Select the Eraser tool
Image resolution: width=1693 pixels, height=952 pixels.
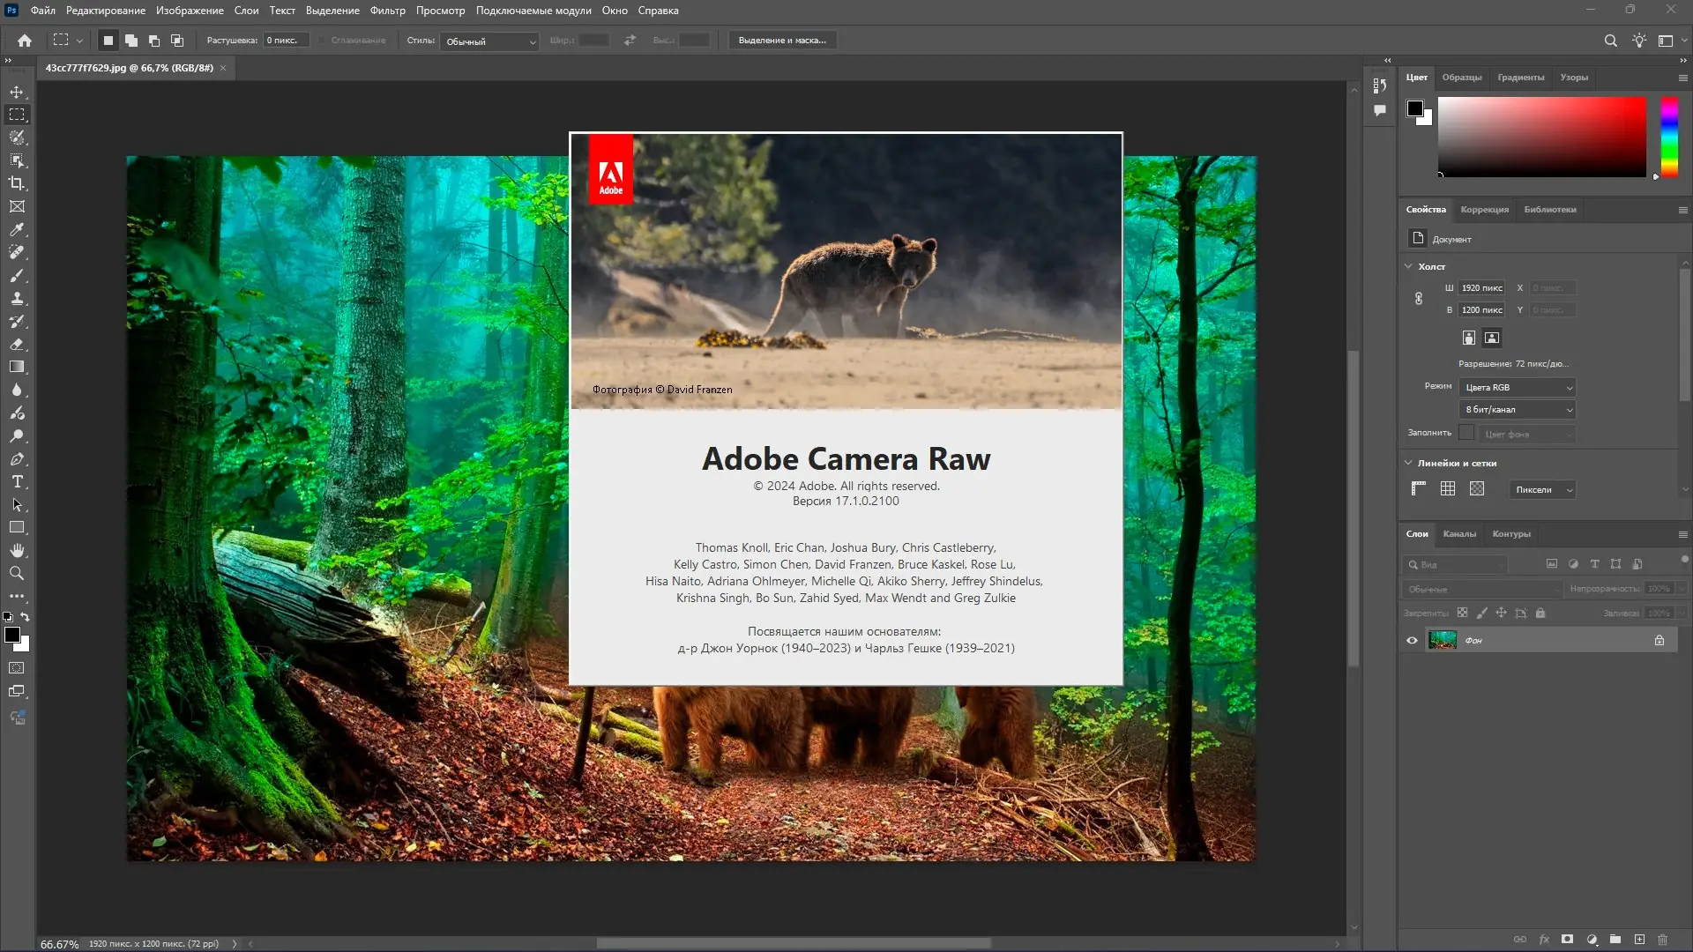point(17,344)
